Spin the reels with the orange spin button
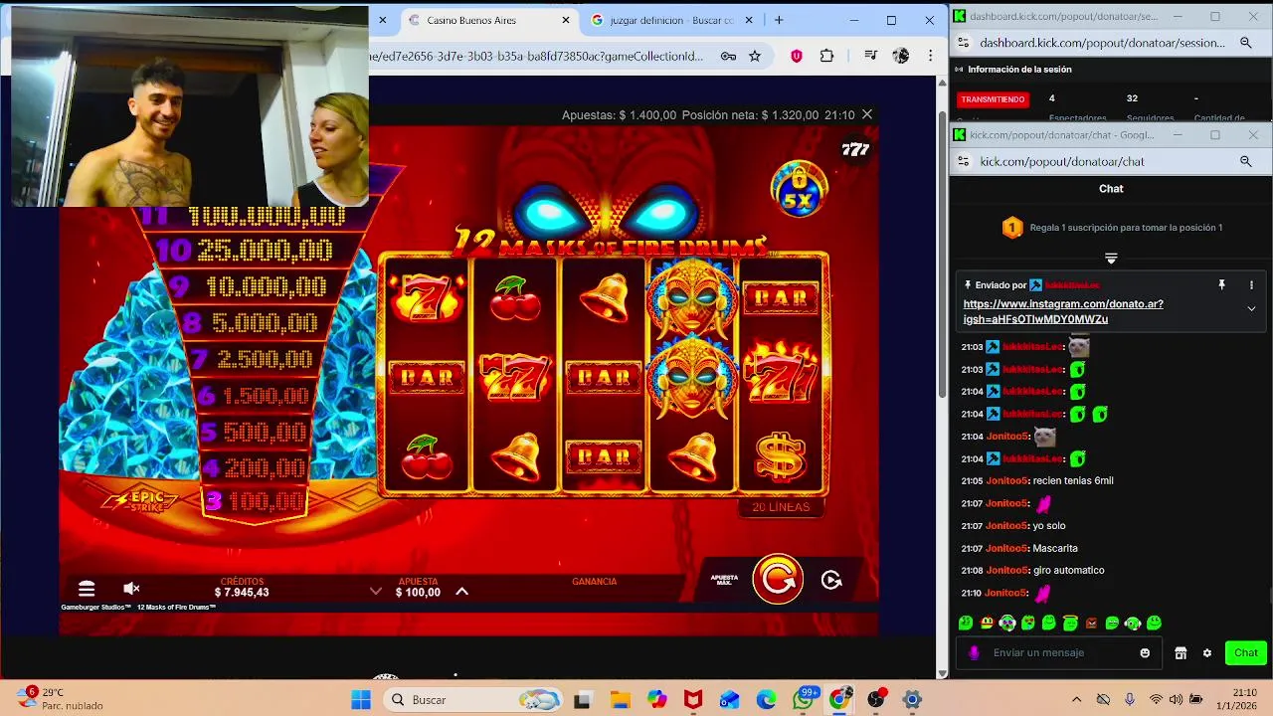Screen dimensions: 1273x716 [778, 579]
